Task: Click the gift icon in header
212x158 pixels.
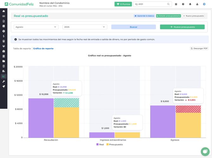Action: (176, 4)
